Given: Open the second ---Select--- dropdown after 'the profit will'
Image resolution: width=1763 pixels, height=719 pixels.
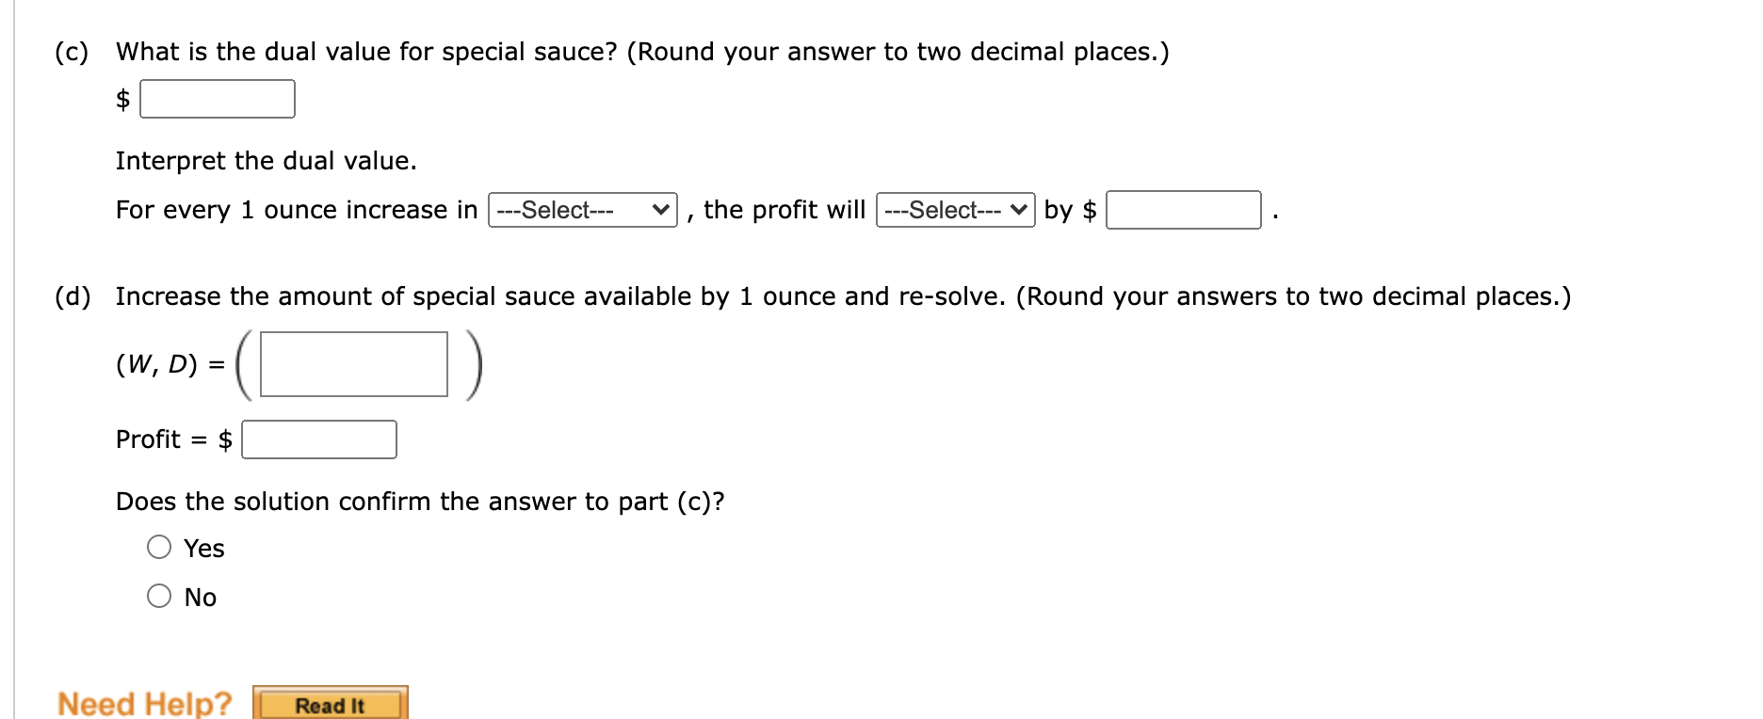Looking at the screenshot, I should click(x=954, y=209).
